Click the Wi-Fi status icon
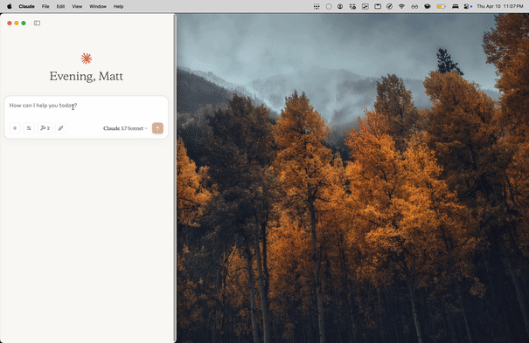 coord(401,6)
